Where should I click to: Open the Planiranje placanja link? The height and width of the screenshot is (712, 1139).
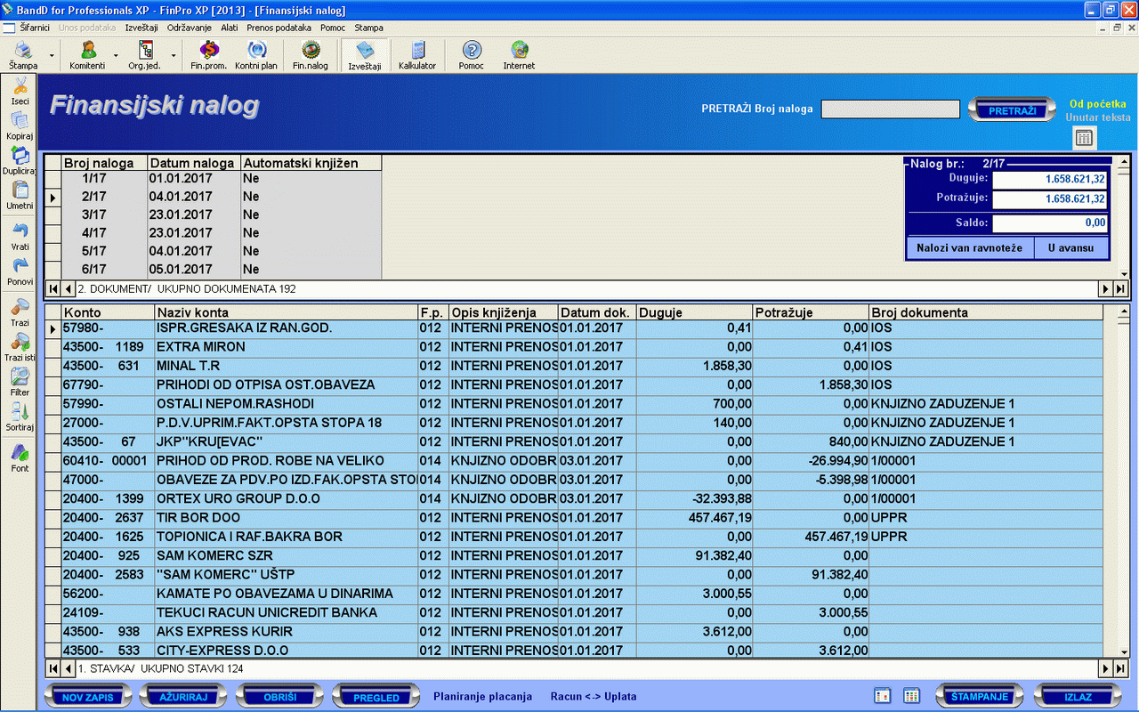(482, 697)
